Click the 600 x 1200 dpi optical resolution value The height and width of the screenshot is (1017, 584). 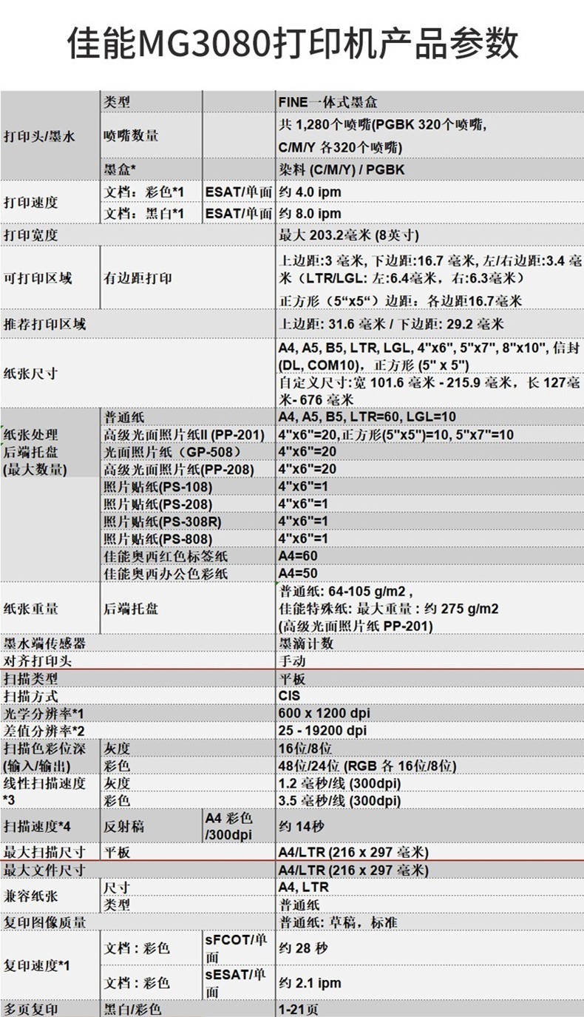[x=324, y=713]
